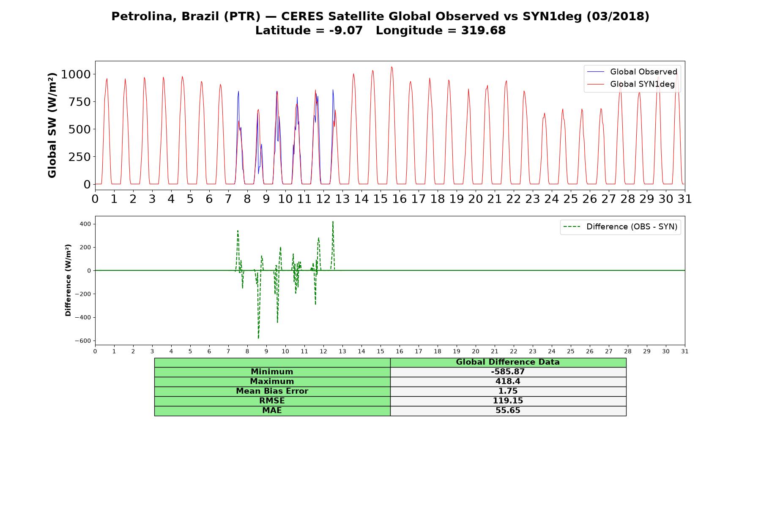Select the Minimum row label in table
Viewport: 761px width, 507px height.
point(272,372)
